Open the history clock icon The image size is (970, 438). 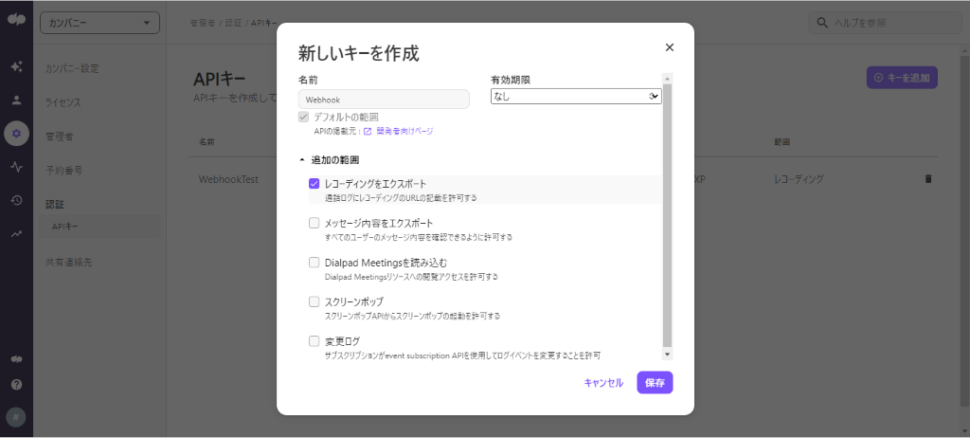coord(16,200)
